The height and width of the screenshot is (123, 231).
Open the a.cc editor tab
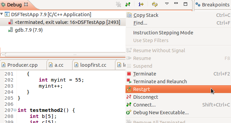[59, 65]
